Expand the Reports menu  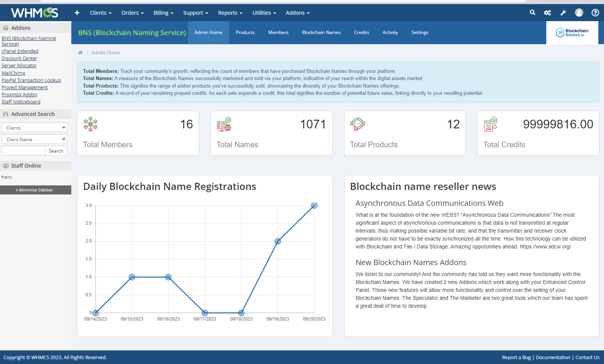click(x=230, y=13)
